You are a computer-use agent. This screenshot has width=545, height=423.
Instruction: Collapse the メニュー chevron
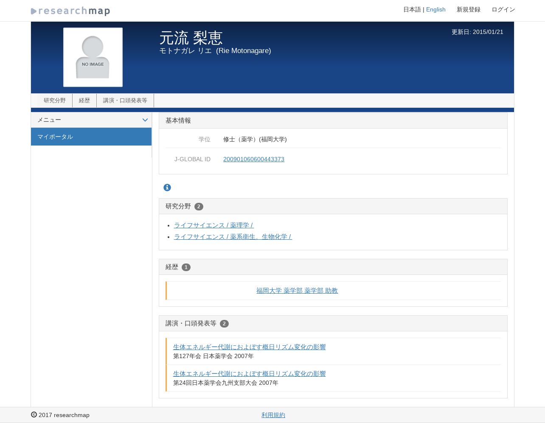coord(145,120)
